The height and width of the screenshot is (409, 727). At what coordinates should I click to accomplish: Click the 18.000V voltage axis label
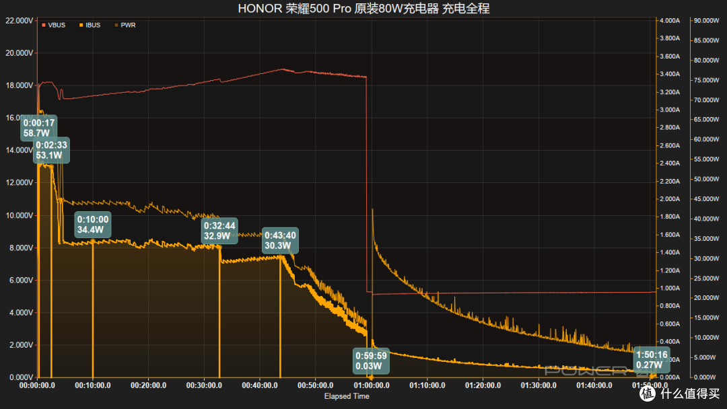click(20, 85)
